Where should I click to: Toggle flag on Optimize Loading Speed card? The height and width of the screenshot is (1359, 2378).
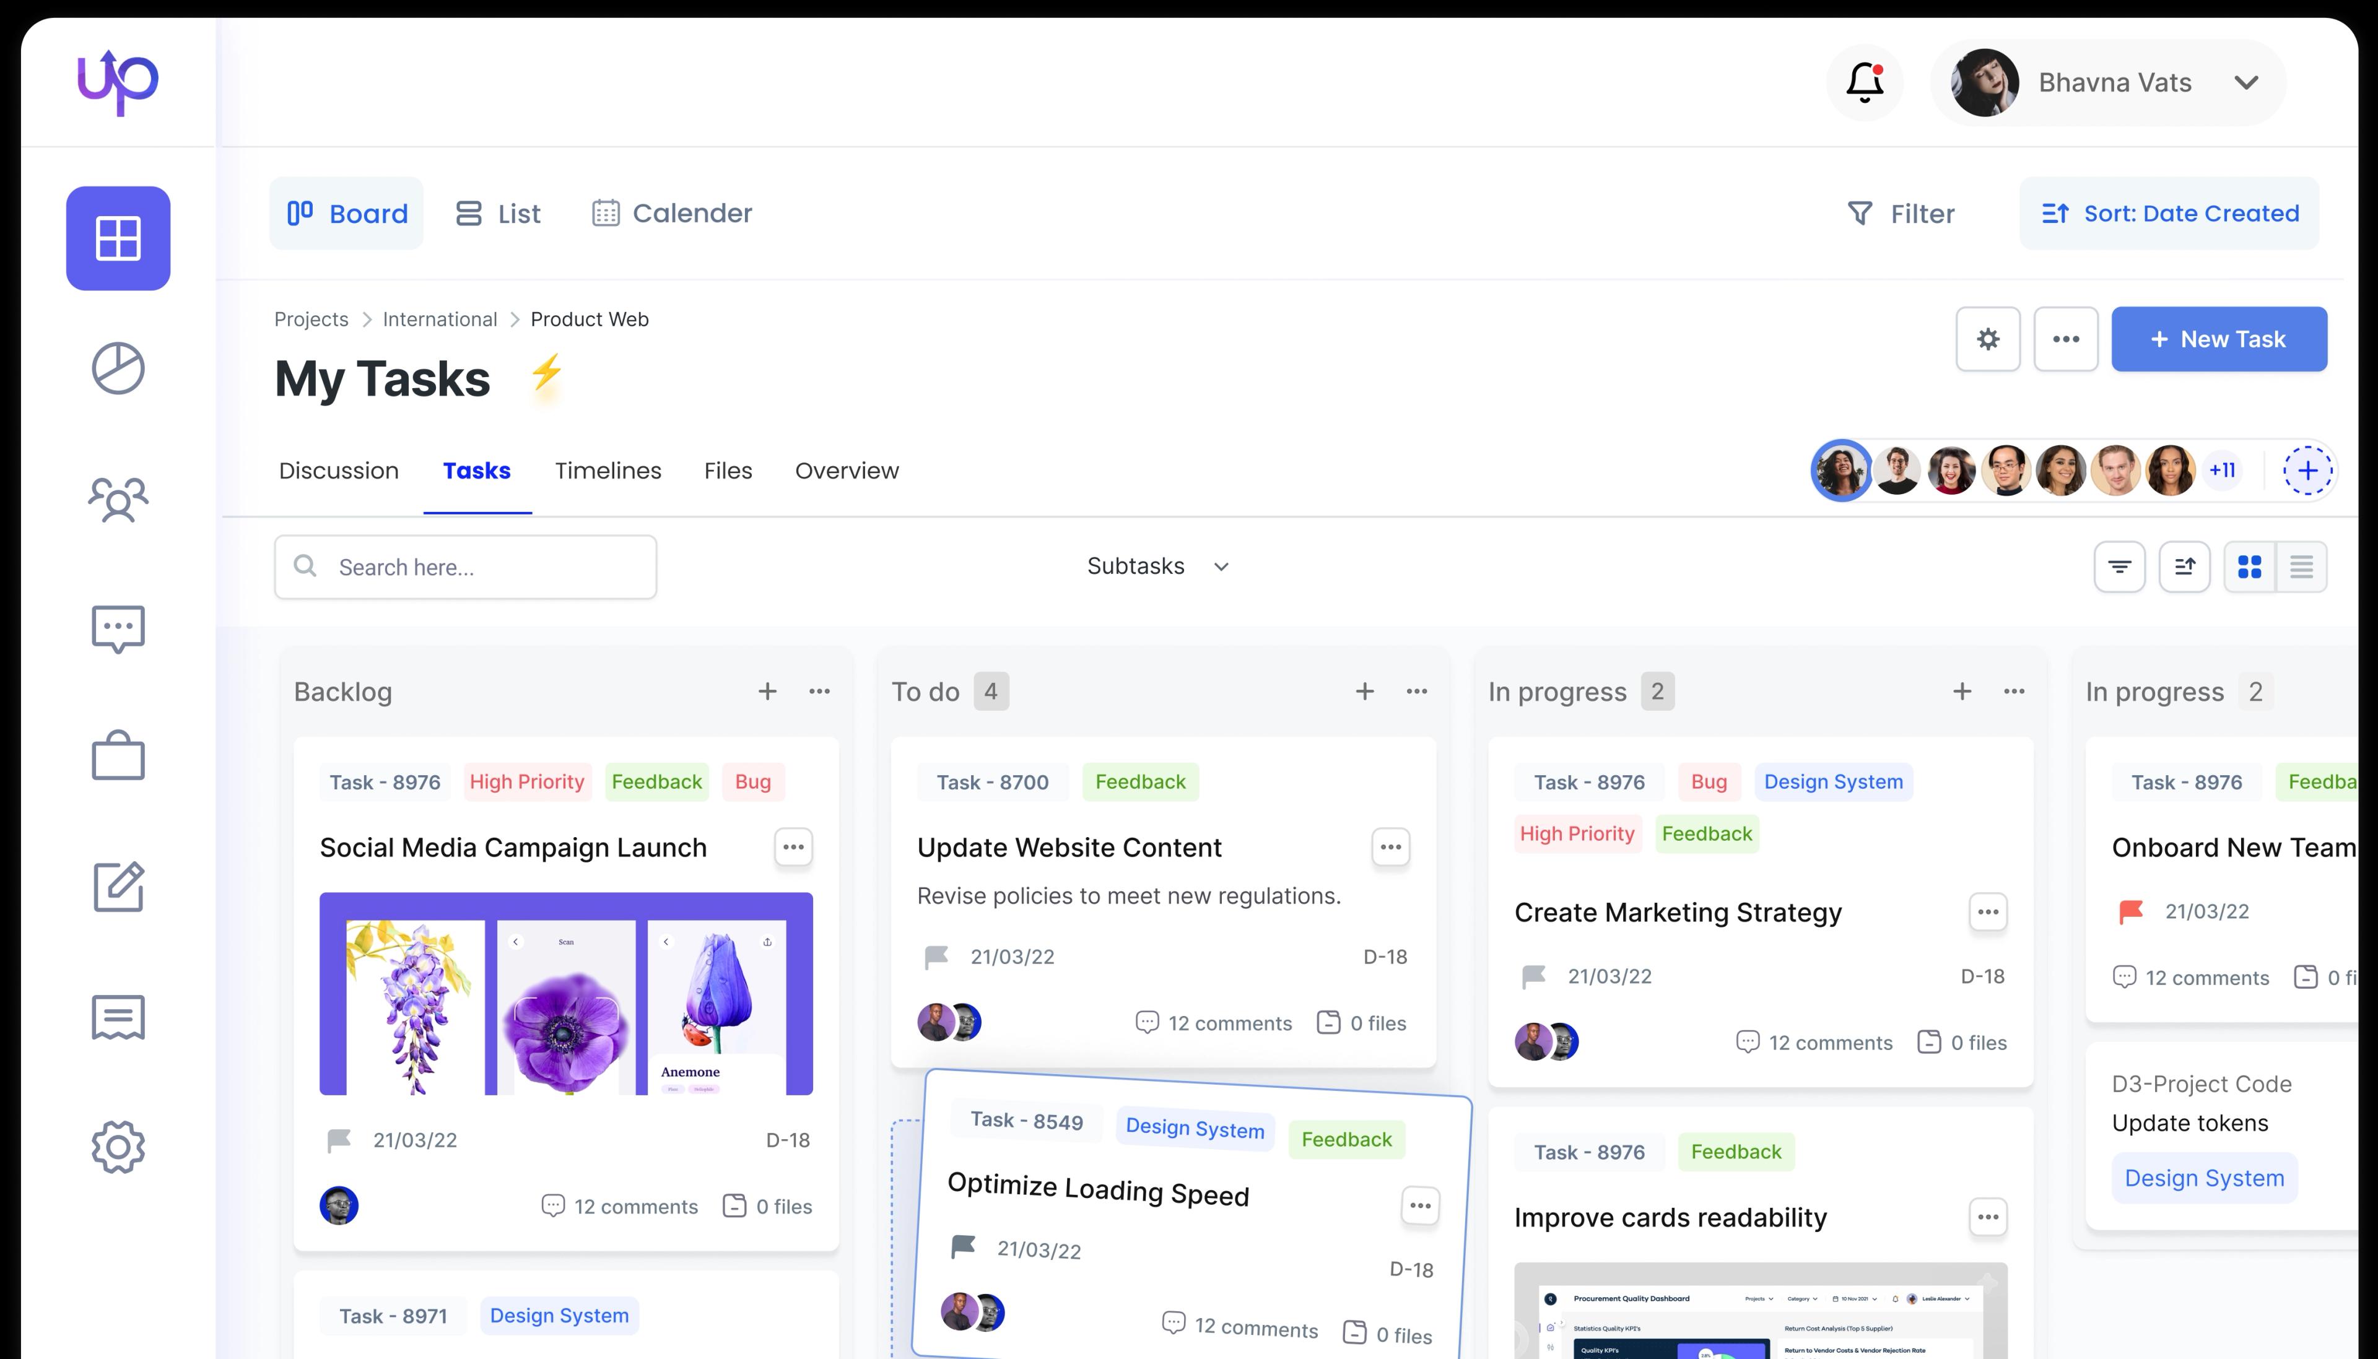[962, 1247]
